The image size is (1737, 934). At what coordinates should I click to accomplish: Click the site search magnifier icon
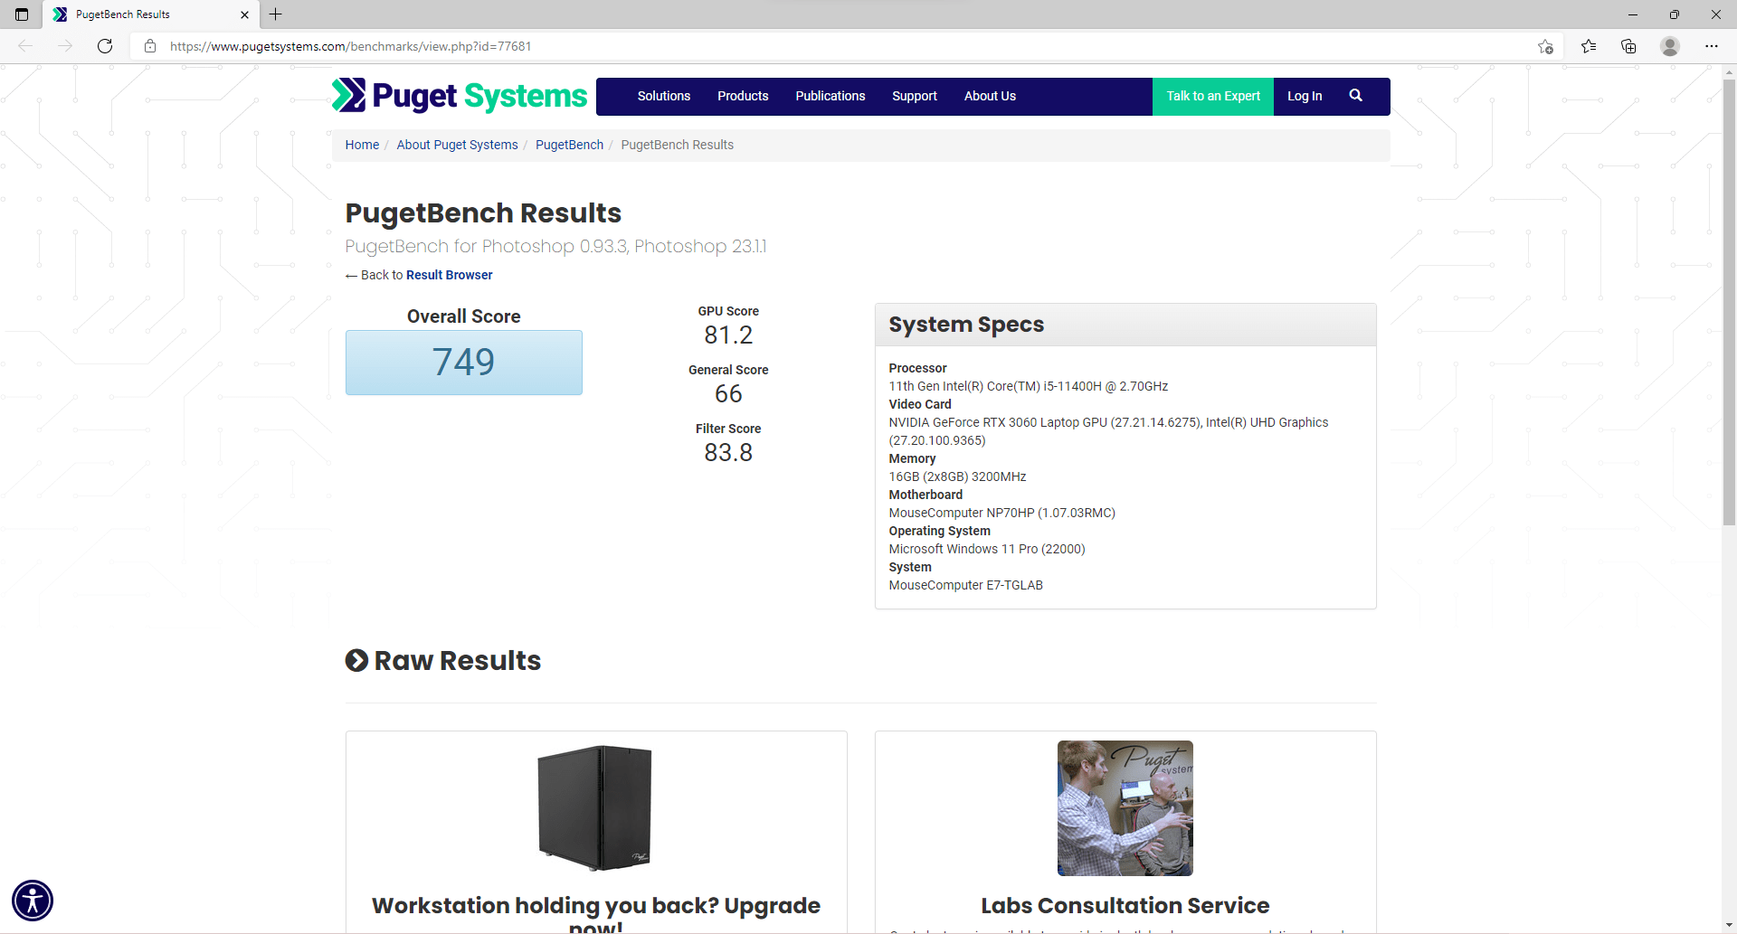1356,96
